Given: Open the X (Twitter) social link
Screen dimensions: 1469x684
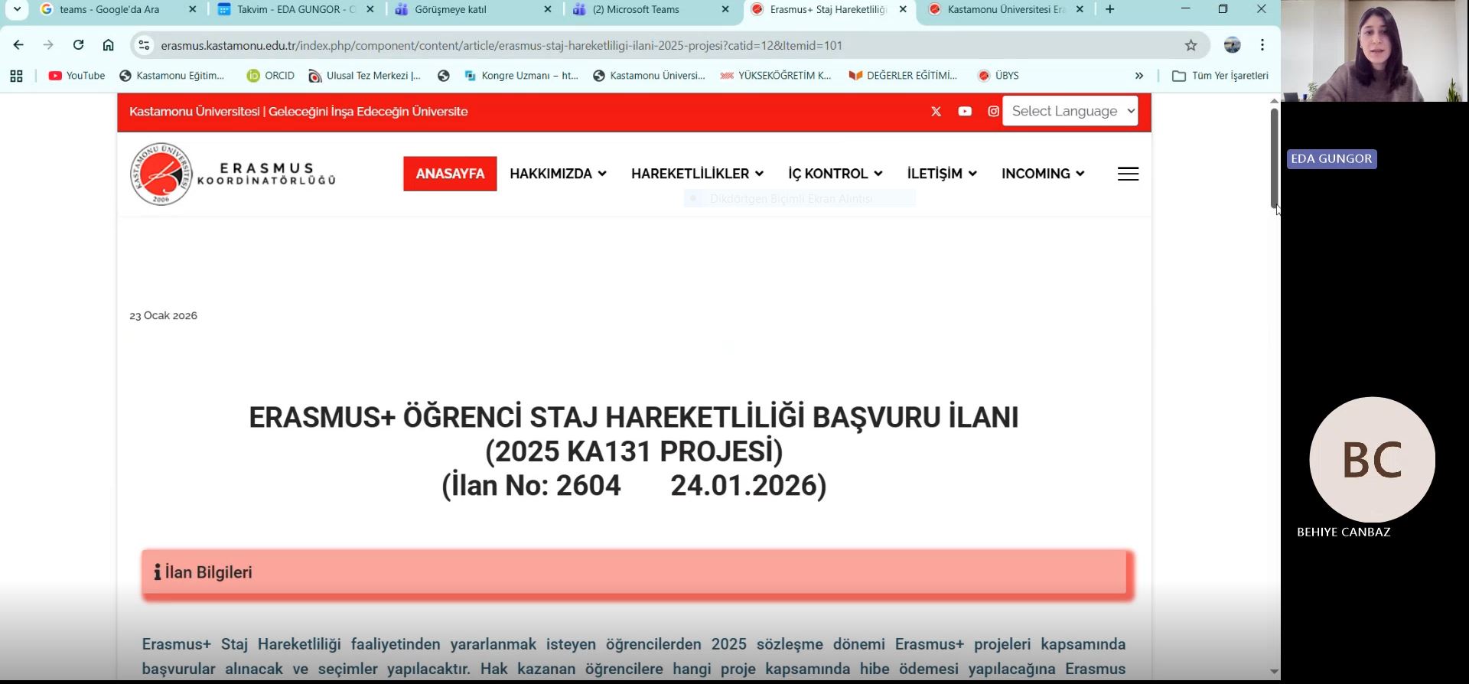Looking at the screenshot, I should [936, 112].
